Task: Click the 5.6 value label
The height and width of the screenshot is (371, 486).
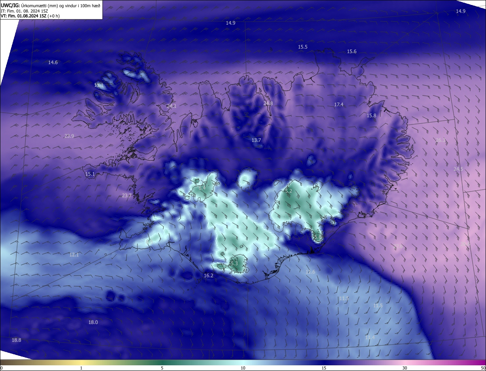Action: [317, 237]
